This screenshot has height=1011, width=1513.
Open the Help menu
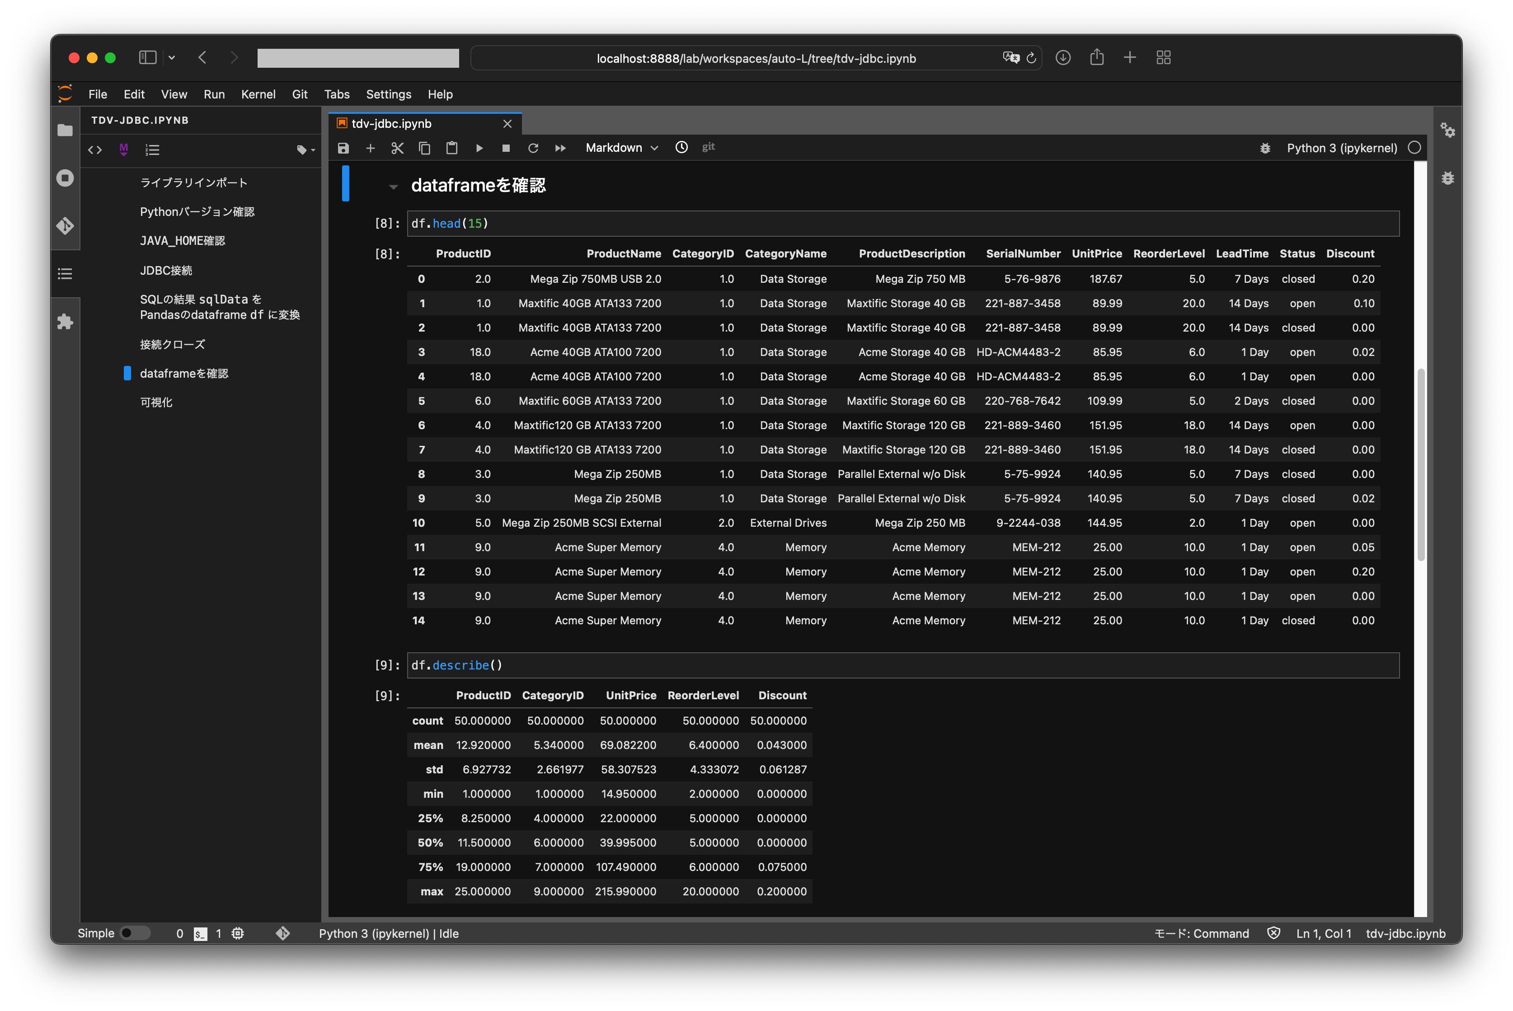click(x=440, y=94)
